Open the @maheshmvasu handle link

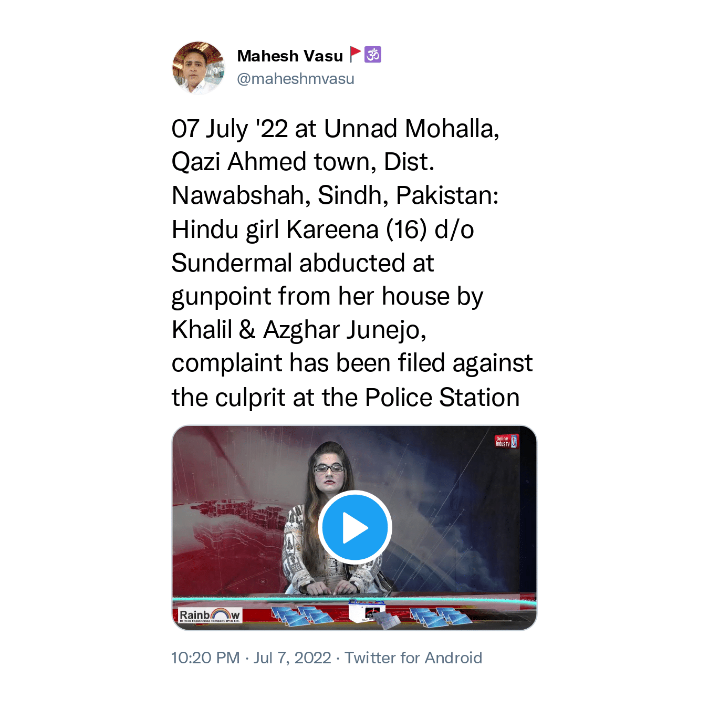point(296,79)
